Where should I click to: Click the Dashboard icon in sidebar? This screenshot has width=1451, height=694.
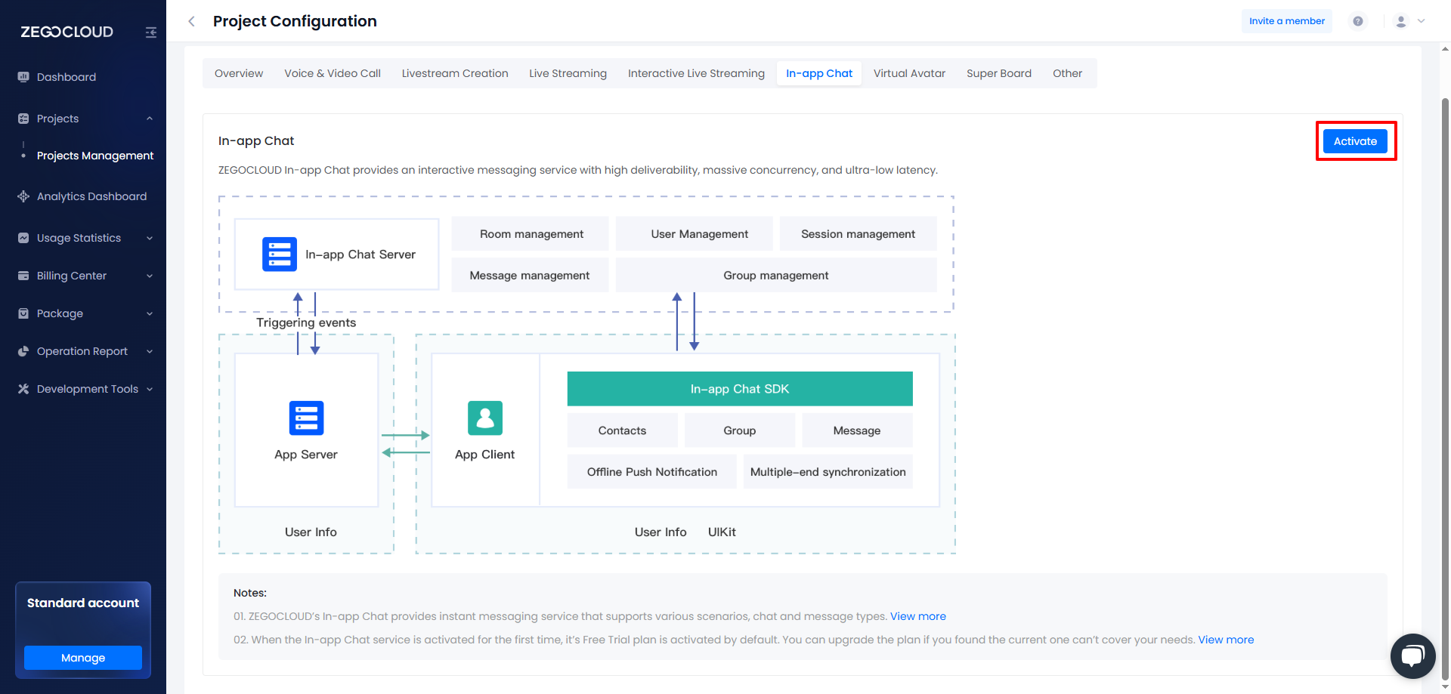23,77
